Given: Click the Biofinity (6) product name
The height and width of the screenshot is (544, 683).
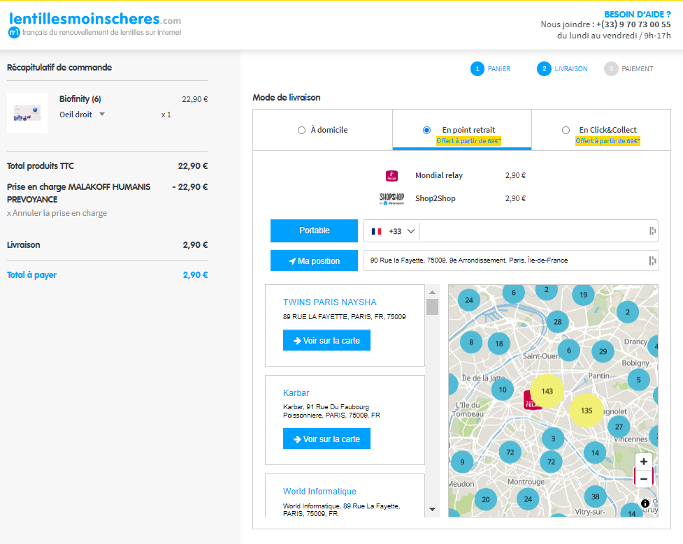Looking at the screenshot, I should click(80, 98).
